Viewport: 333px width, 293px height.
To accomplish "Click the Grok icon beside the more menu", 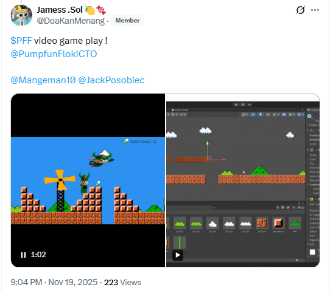I will [300, 10].
